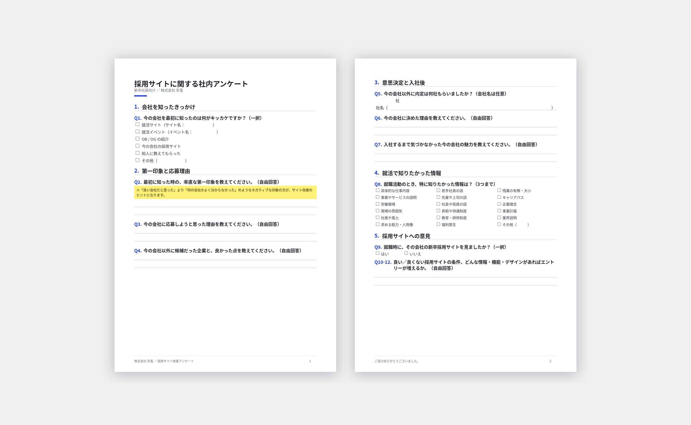Click footer ご協力ありがとうございました。

pos(397,361)
